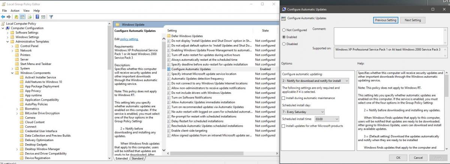The image size is (450, 164).
Task: Click the policy icon in the dialog header
Action: 284,18
